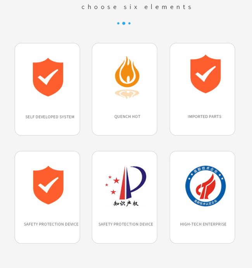Click the red stars in the intellectual property logo

point(112,185)
